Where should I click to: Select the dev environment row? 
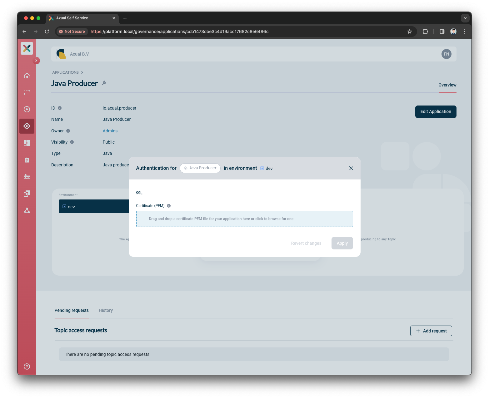pyautogui.click(x=94, y=206)
